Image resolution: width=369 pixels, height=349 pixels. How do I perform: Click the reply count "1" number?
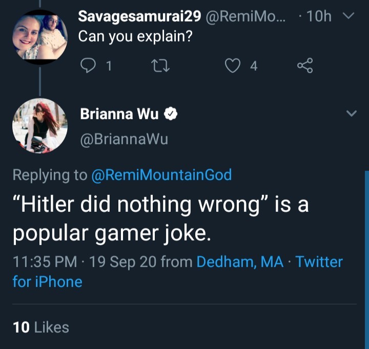pyautogui.click(x=108, y=66)
